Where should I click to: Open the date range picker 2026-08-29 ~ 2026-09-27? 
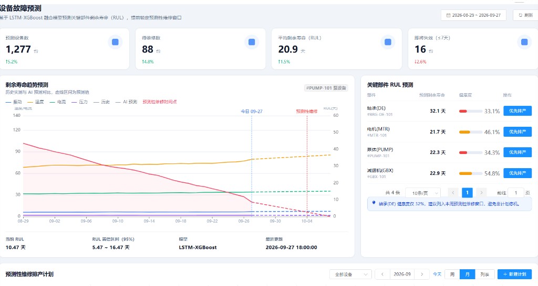[x=473, y=15]
